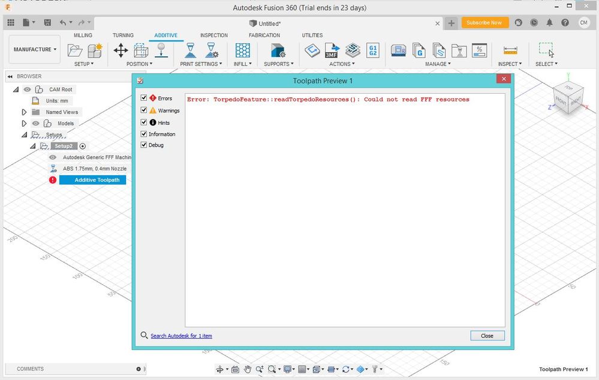Redo the last action
The height and width of the screenshot is (380, 599).
click(82, 23)
